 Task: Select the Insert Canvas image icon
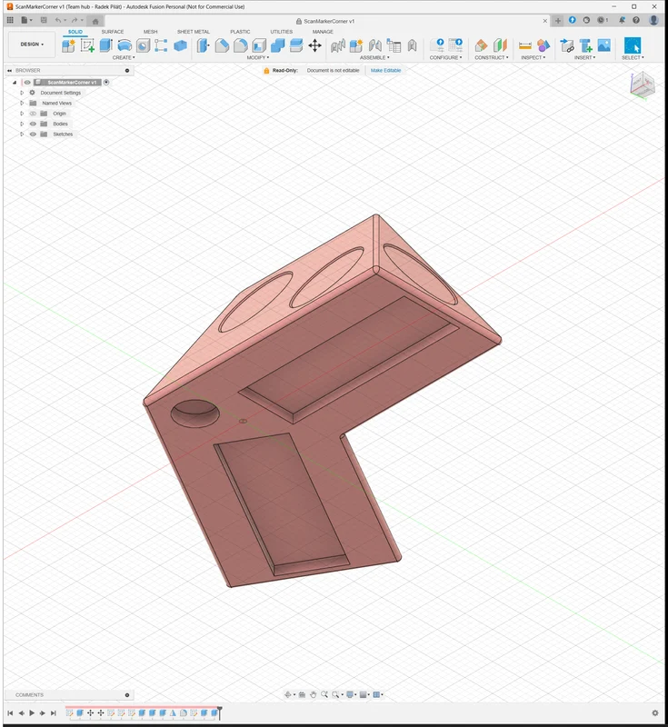tap(604, 45)
